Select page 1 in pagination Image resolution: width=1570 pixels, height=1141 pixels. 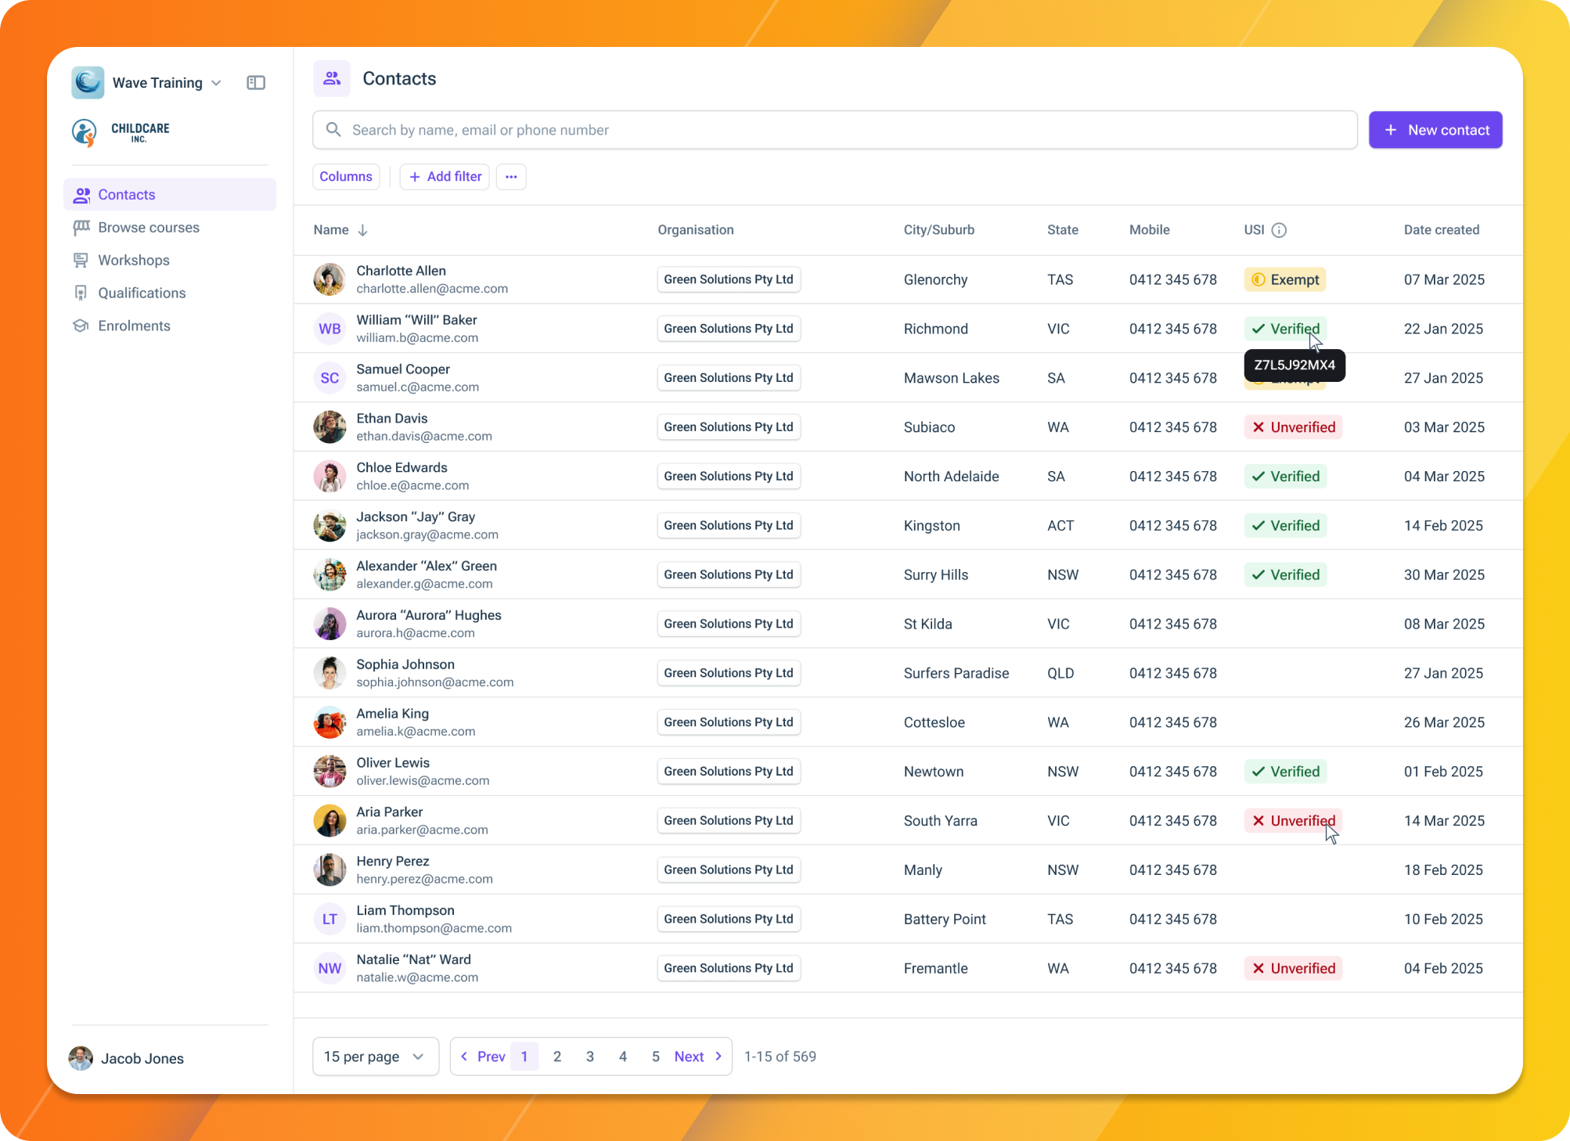pos(524,1056)
